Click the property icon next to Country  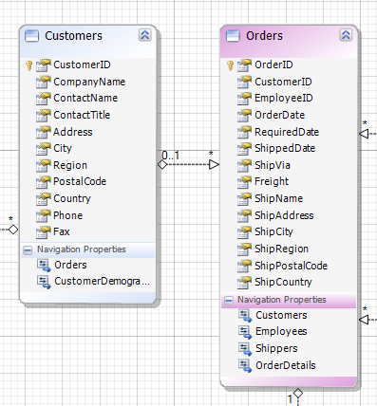click(43, 199)
